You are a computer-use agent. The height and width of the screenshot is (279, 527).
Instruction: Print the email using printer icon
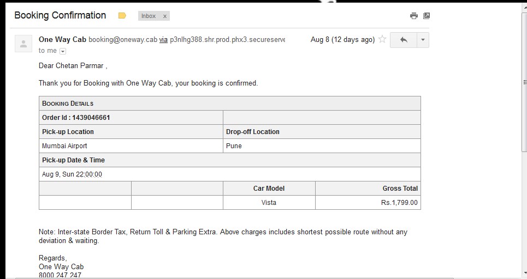tap(414, 16)
